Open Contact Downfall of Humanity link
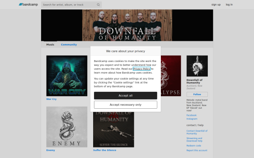This screenshot has width=254, height=158. (x=197, y=132)
